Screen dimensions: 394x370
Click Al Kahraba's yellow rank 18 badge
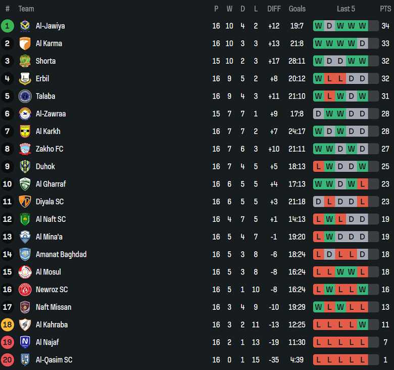8,325
